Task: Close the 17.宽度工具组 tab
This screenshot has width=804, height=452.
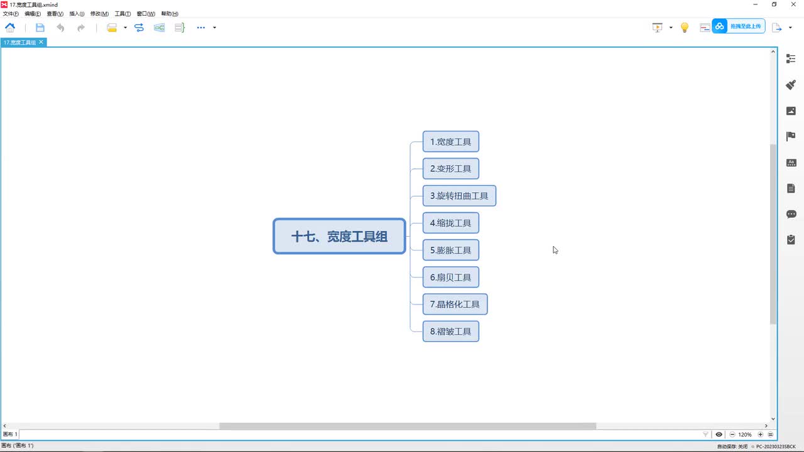Action: tap(41, 42)
